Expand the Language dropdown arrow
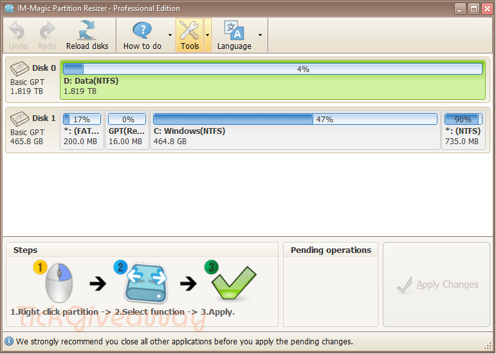The width and height of the screenshot is (496, 354). click(260, 35)
